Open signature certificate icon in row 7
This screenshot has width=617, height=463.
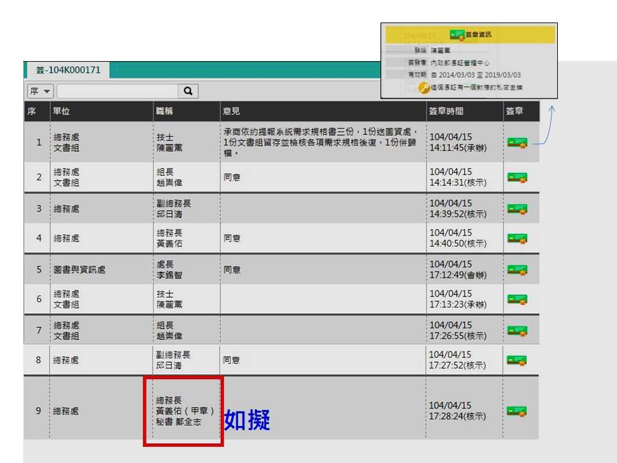(x=517, y=331)
